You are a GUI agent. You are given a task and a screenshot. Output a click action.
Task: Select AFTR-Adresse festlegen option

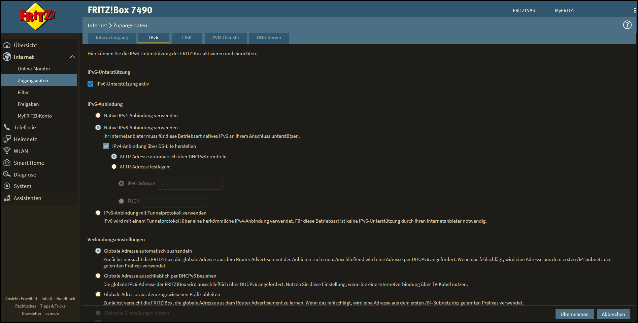coord(114,167)
